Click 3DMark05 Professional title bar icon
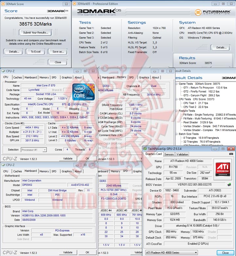Screen dimensions: 236x256 pos(74,4)
